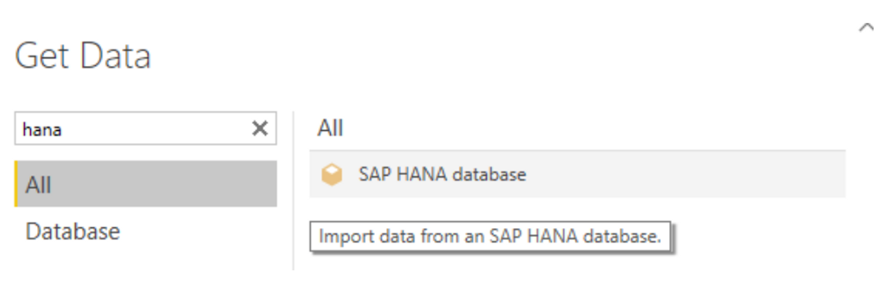Viewport: 882px width, 290px height.
Task: Click blank space after hana in search box
Action: [x=155, y=130]
